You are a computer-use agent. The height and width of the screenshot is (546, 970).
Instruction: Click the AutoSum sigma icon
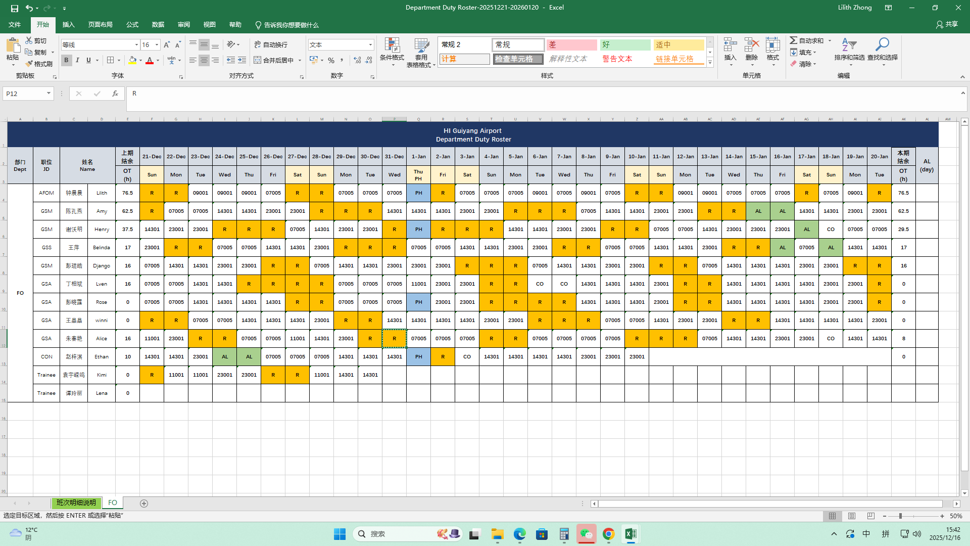794,40
